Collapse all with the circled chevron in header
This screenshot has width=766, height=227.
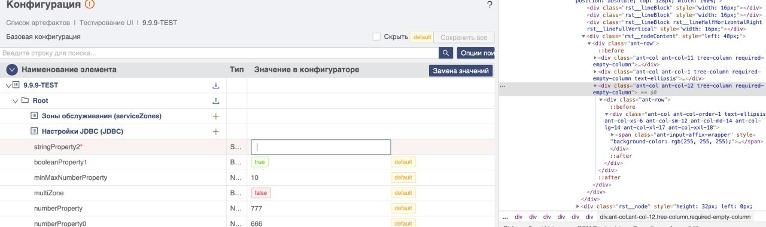[12, 70]
